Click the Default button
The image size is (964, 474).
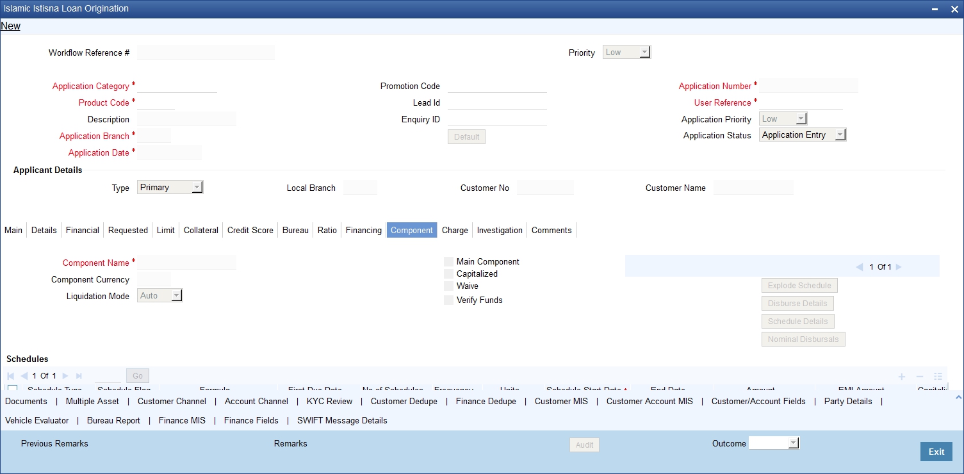click(466, 137)
